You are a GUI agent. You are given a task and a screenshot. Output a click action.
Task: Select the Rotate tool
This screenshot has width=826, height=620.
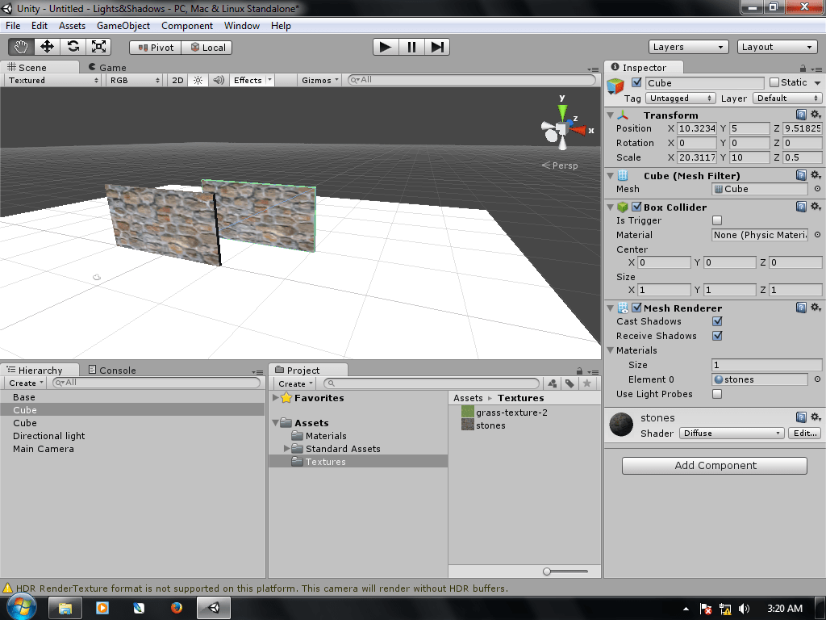(74, 46)
